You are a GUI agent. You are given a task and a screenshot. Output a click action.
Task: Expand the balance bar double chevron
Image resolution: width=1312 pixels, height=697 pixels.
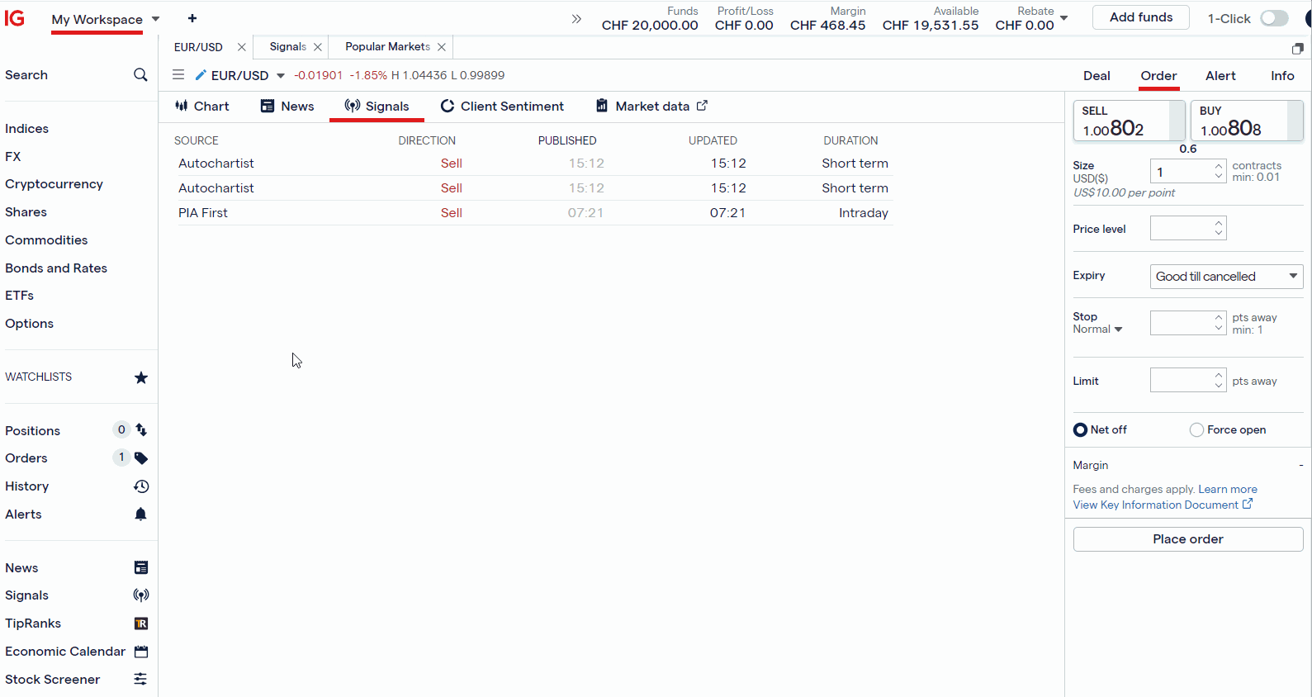click(576, 18)
